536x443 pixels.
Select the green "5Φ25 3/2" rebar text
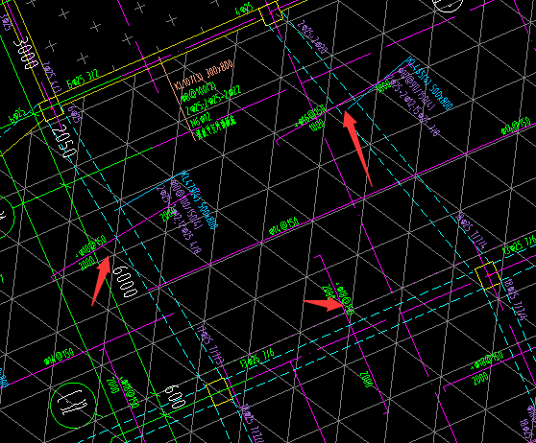coord(83,79)
